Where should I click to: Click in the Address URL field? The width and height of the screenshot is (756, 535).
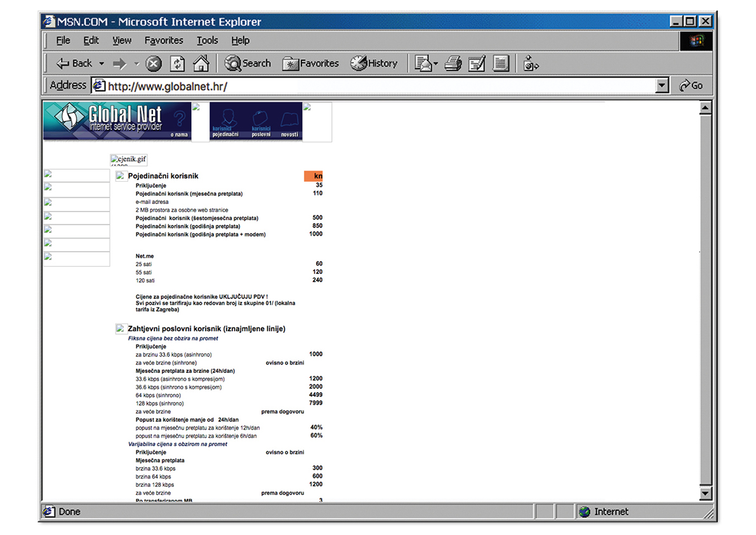coord(375,86)
